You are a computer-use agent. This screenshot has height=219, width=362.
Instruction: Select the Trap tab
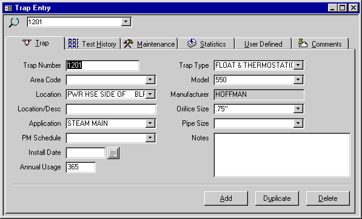[x=35, y=43]
